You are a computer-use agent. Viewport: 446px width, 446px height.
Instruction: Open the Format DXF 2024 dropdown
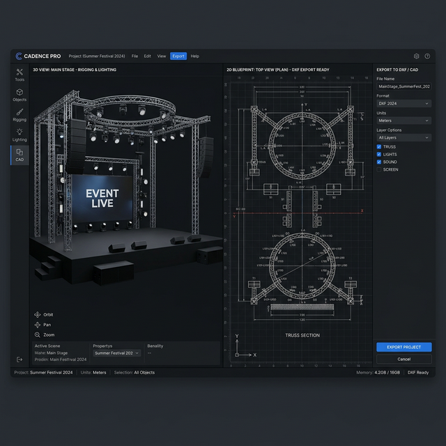click(x=403, y=104)
